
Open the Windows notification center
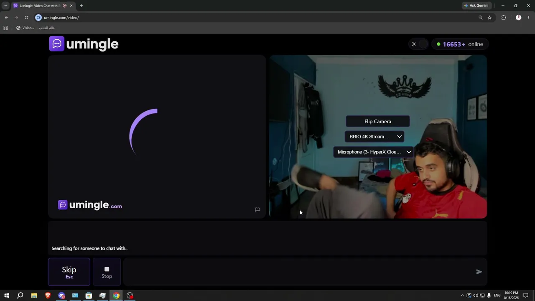click(526, 296)
